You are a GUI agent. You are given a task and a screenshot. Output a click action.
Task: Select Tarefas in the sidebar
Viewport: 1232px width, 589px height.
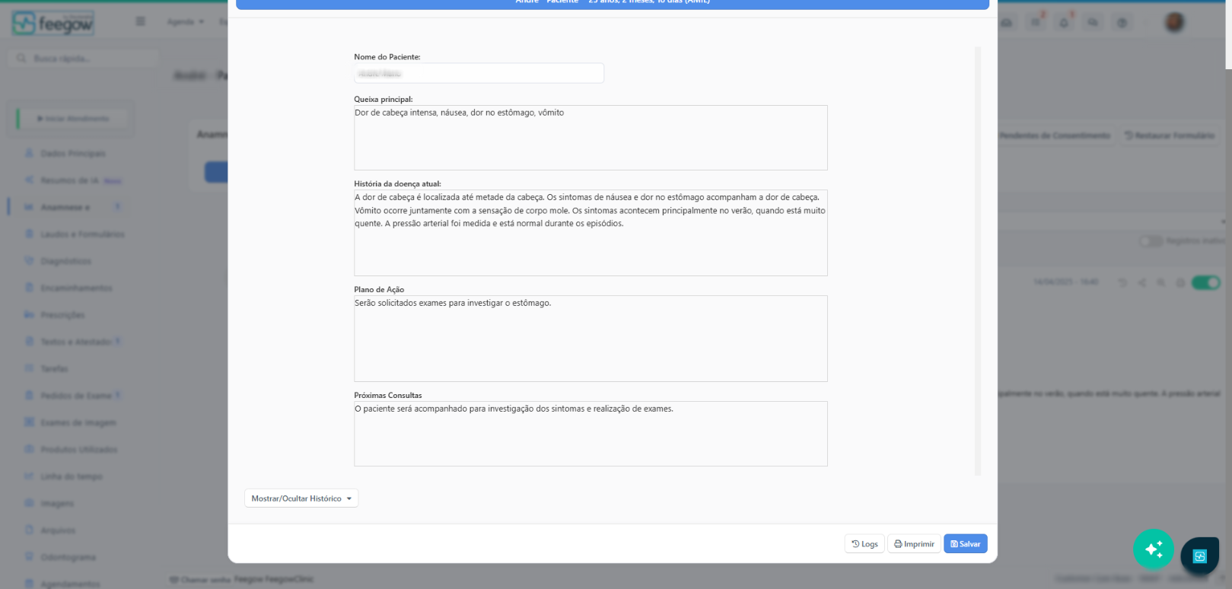pos(54,369)
